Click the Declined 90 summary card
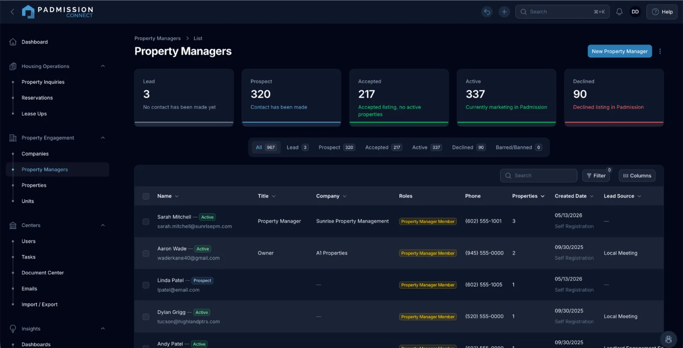This screenshot has height=348, width=683. [614, 98]
